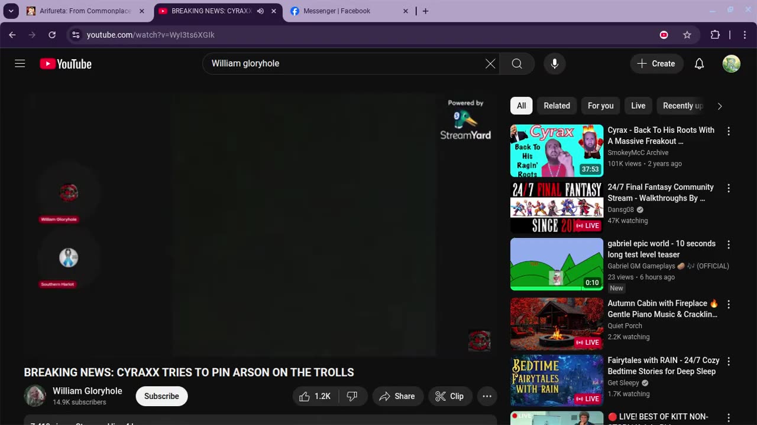Show more filter chips with right chevron
Screen dimensions: 757x425
[720, 106]
